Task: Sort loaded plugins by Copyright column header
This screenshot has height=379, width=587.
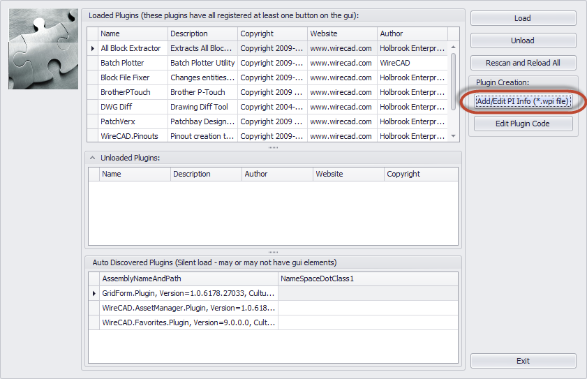Action: [272, 34]
